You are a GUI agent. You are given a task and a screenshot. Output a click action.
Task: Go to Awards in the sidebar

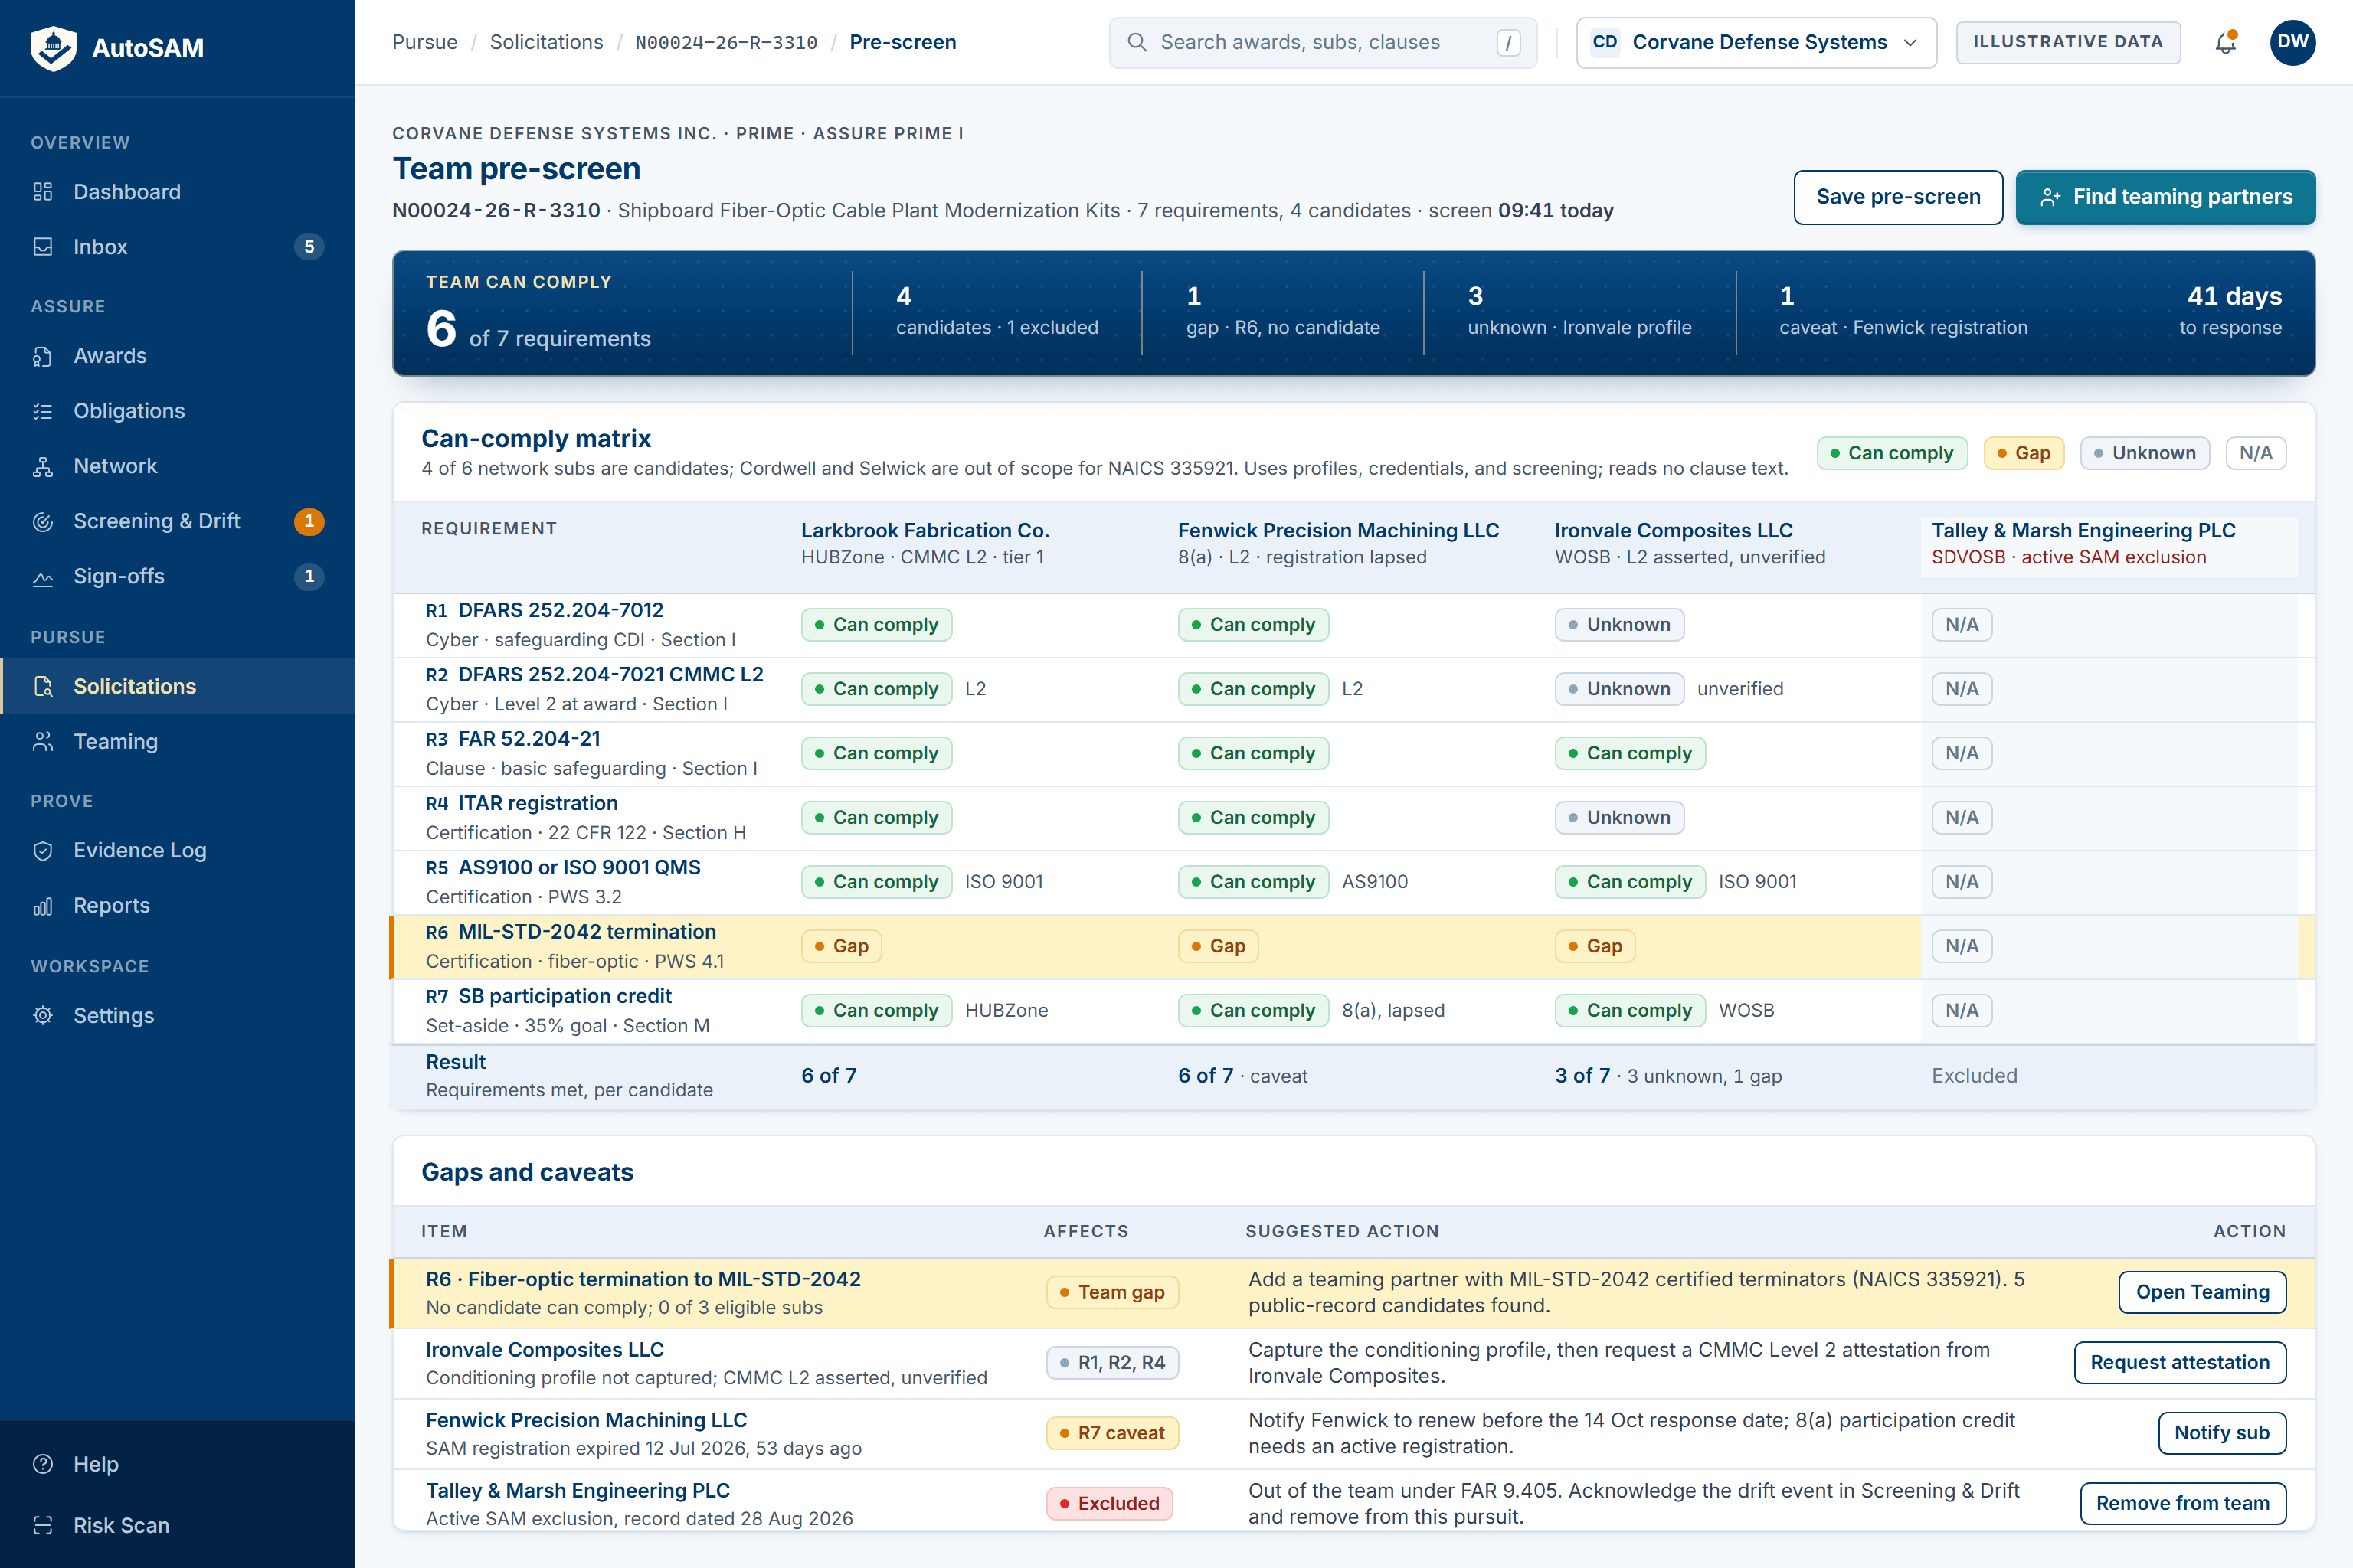[x=178, y=355]
